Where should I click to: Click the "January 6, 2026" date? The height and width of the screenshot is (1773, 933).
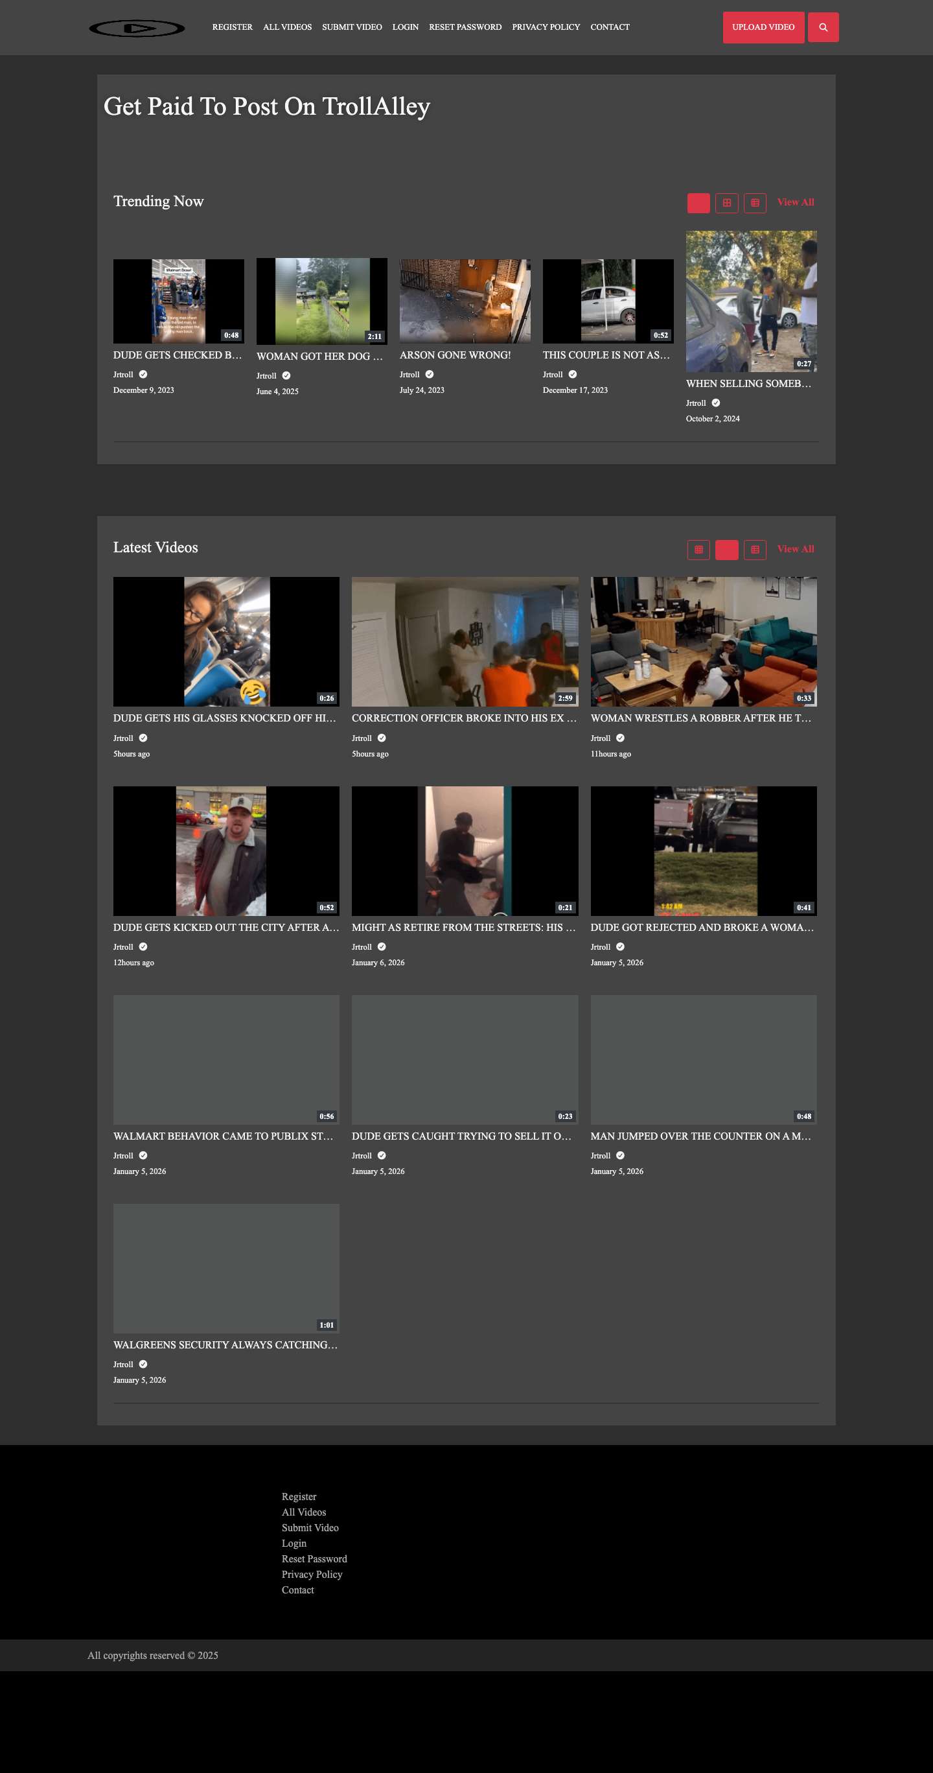(378, 962)
